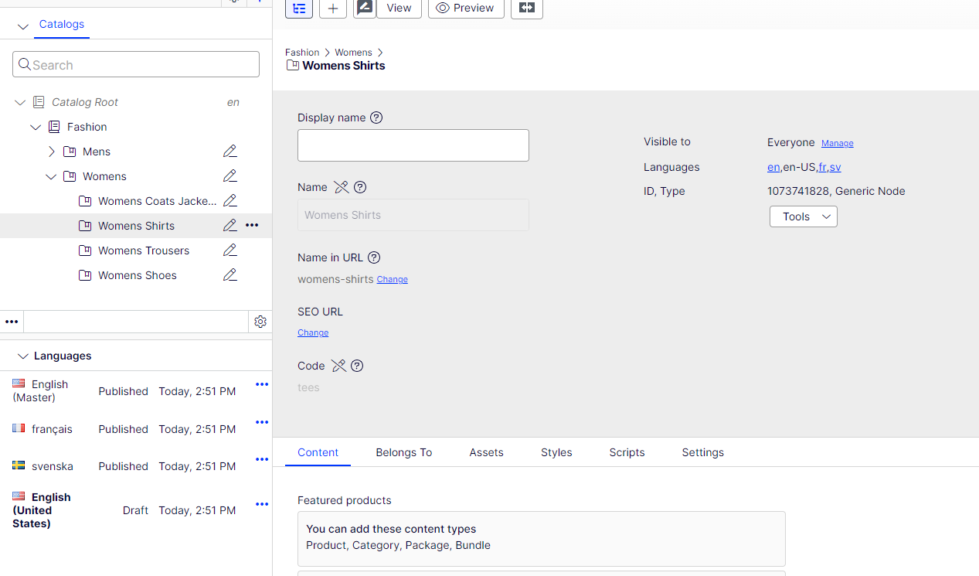Switch to the Belongs To tab
Screen dimensions: 979x576
click(403, 452)
